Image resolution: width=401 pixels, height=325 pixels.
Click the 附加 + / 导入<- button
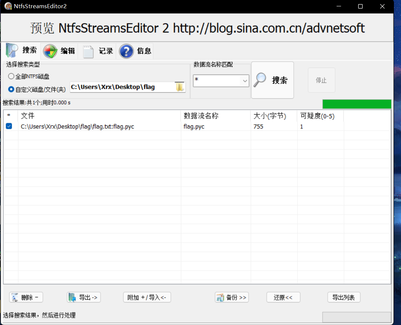coord(147,297)
